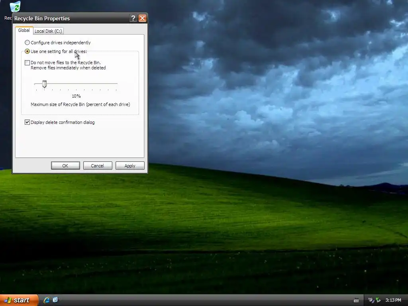Screen dimensions: 408x306
Task: Click the Help question mark button in title bar
Action: [133, 18]
